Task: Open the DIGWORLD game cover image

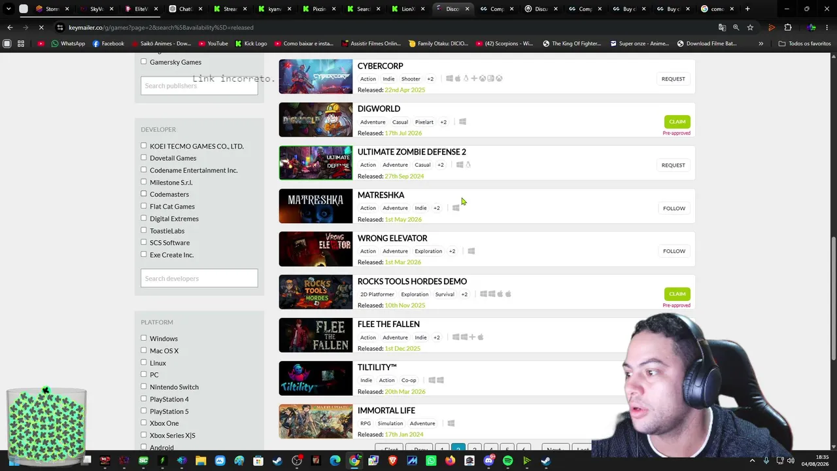Action: point(316,120)
